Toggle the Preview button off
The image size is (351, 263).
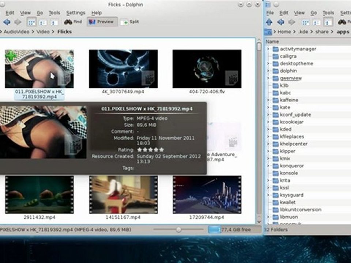point(102,22)
